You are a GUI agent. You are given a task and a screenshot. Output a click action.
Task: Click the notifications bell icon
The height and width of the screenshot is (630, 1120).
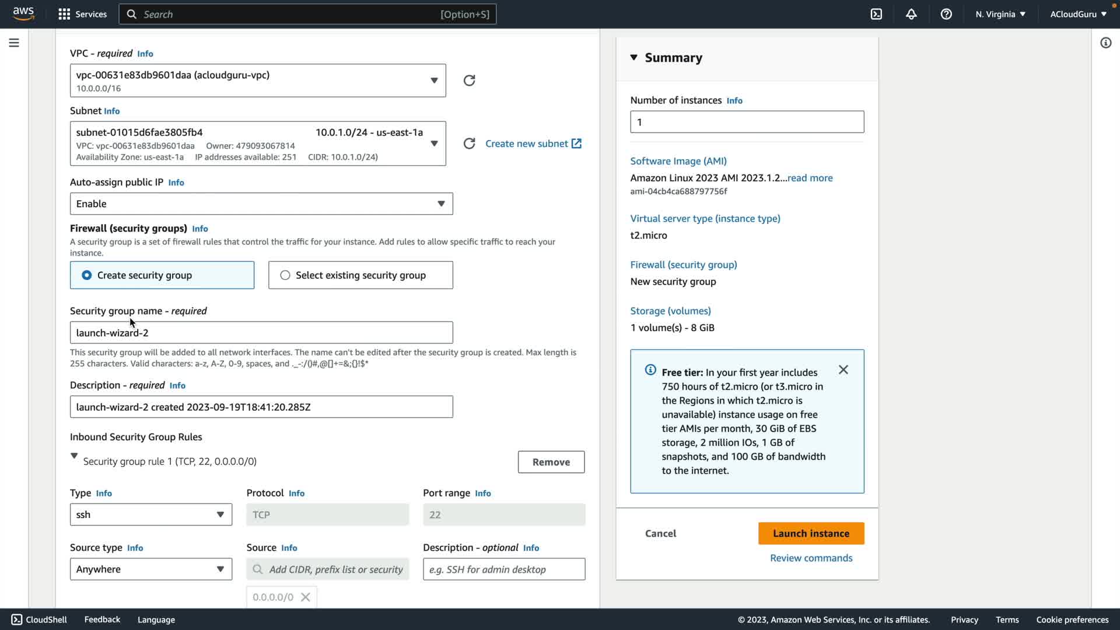[911, 14]
